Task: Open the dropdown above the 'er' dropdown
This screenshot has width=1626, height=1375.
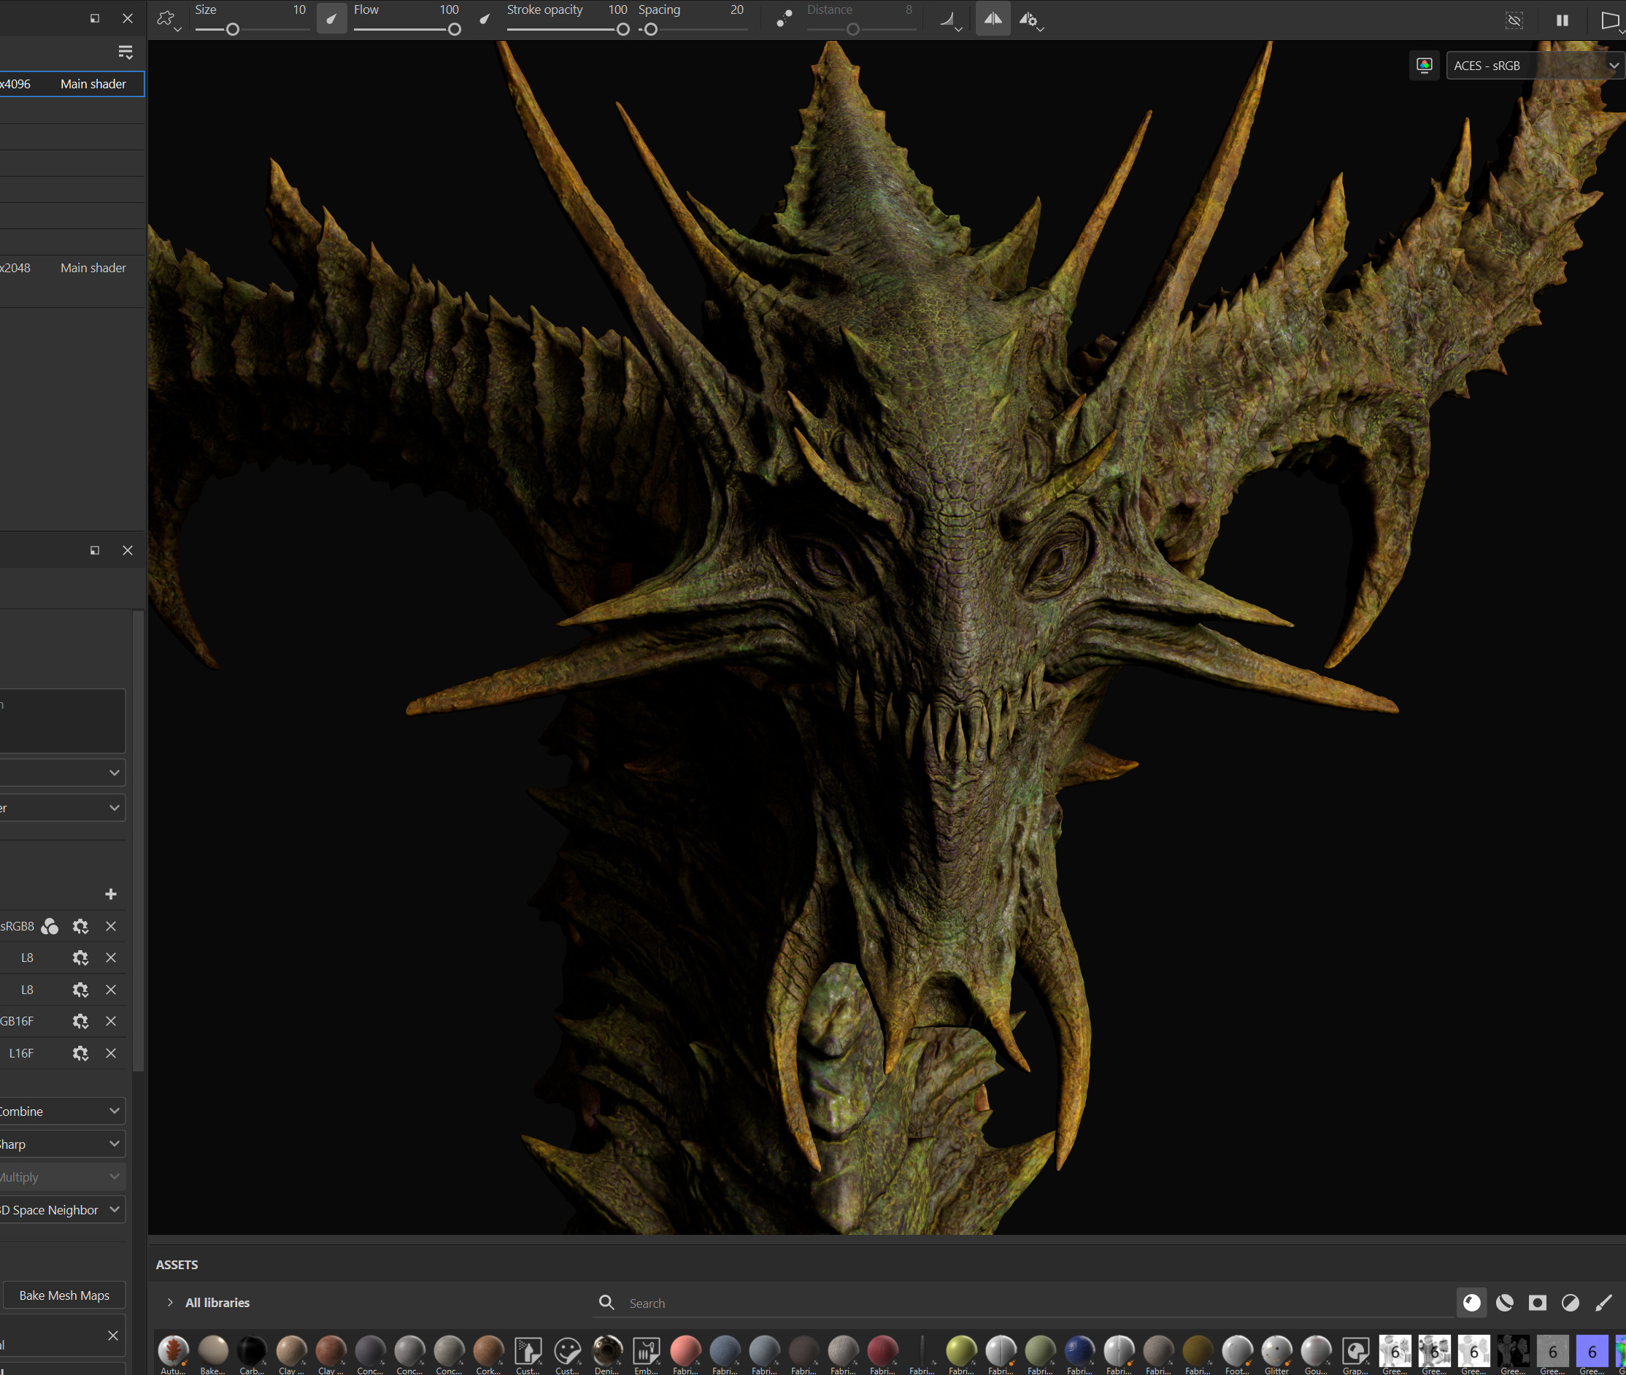Action: click(x=62, y=772)
